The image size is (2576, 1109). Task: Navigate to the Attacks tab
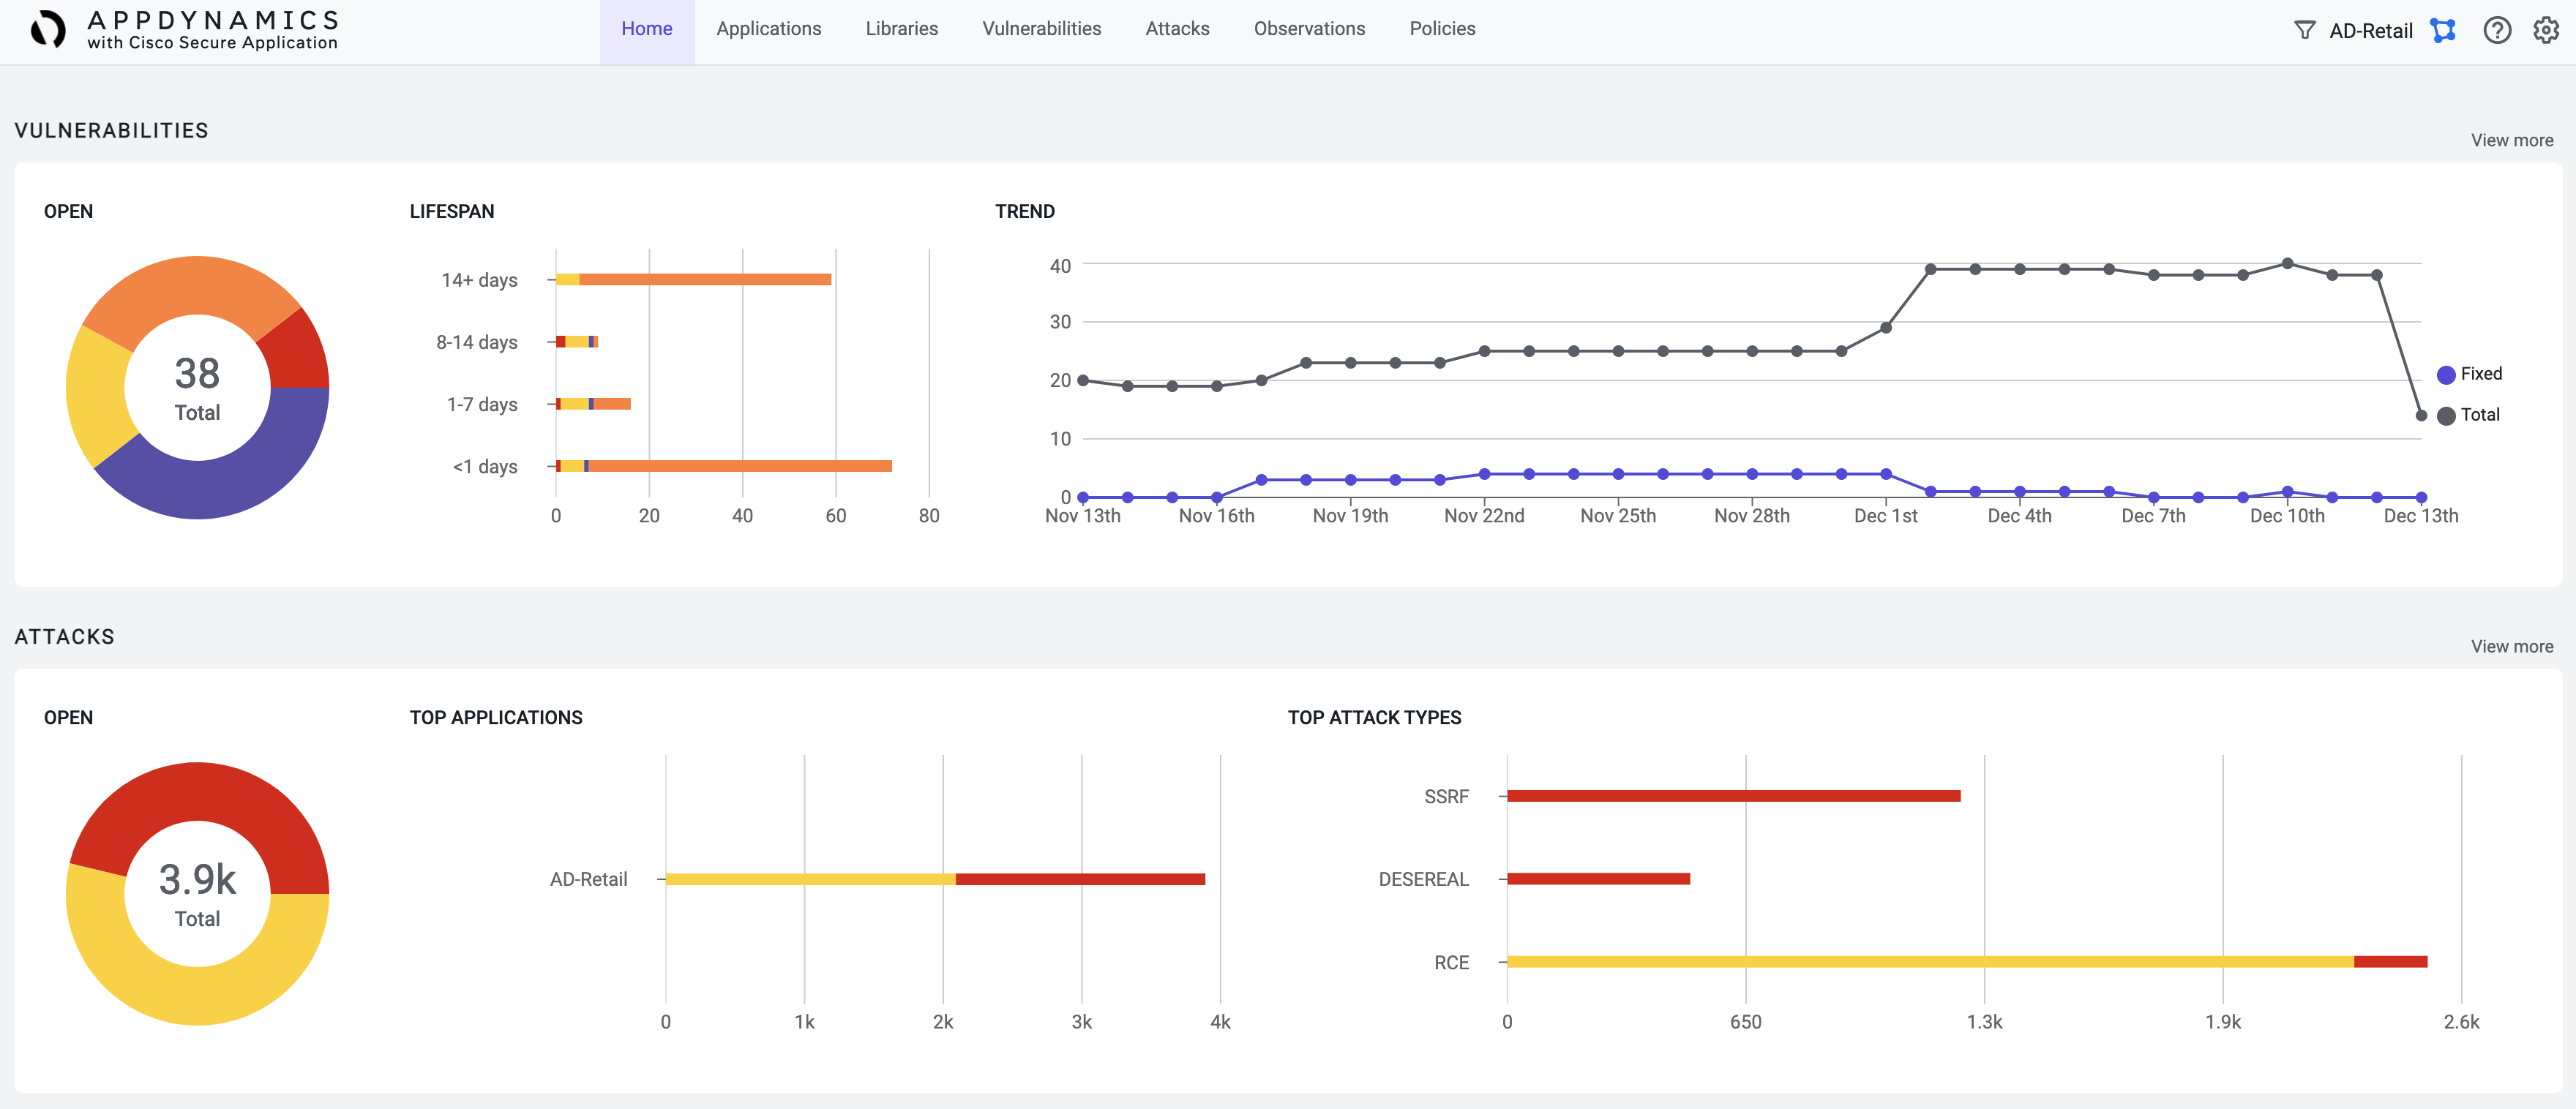coord(1177,29)
